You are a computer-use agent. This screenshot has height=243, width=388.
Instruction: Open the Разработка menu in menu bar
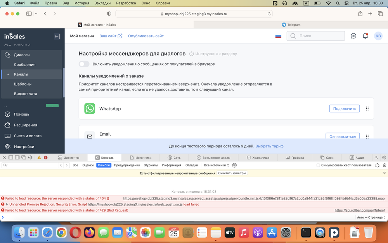coord(124,3)
